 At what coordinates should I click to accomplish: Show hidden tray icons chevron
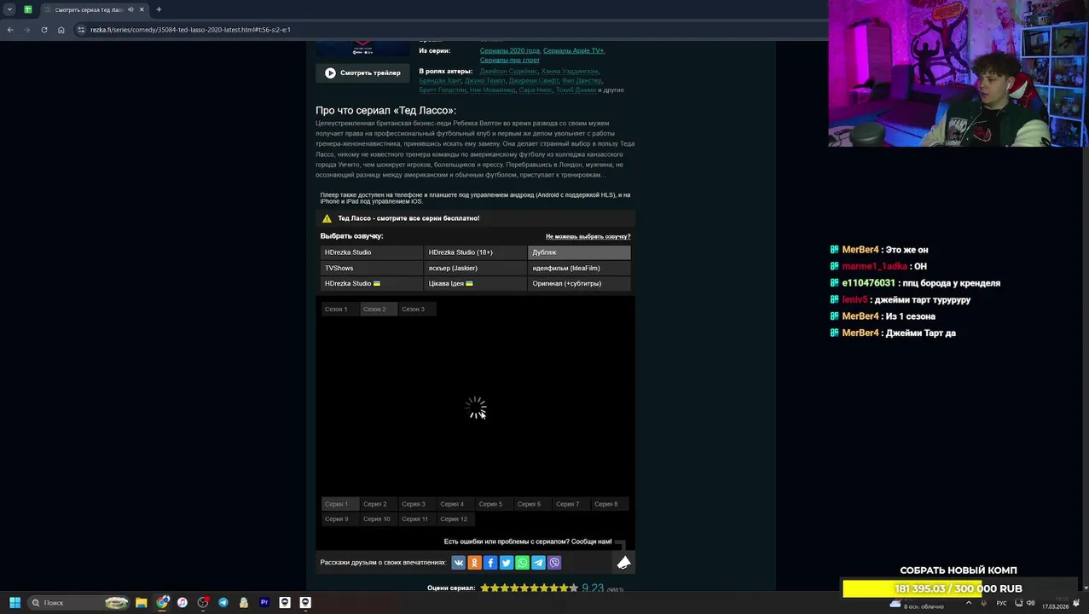pos(968,603)
